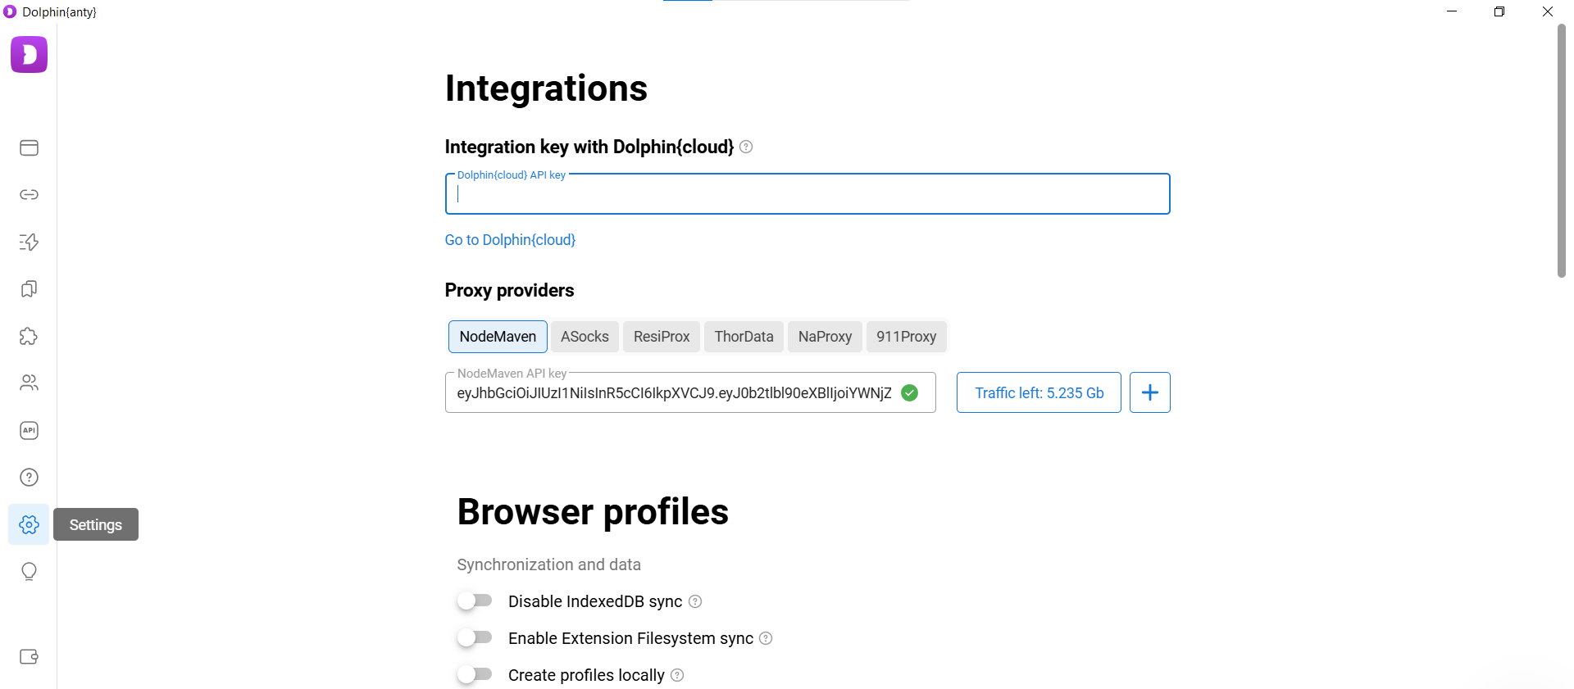This screenshot has height=689, width=1574.
Task: Click the plus button to add NodeMaven proxy
Action: click(x=1149, y=392)
